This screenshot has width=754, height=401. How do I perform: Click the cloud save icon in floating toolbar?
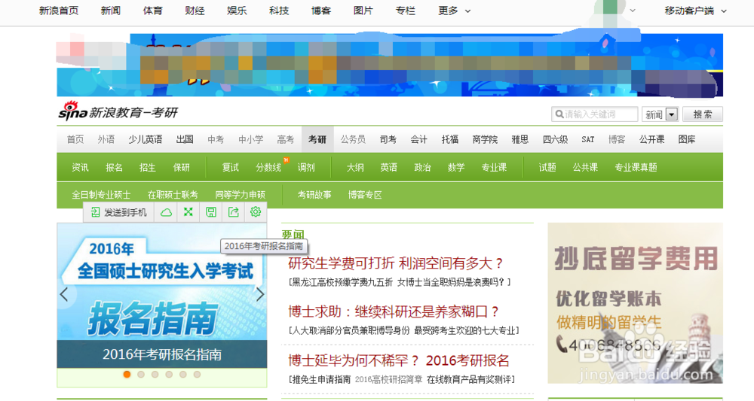[166, 212]
